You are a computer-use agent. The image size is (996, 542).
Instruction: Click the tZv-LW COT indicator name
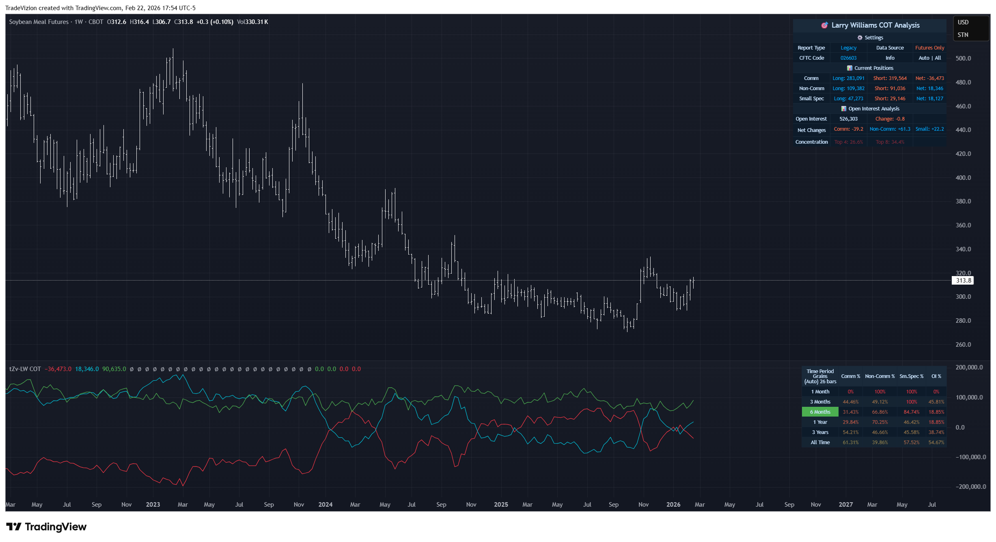coord(25,369)
